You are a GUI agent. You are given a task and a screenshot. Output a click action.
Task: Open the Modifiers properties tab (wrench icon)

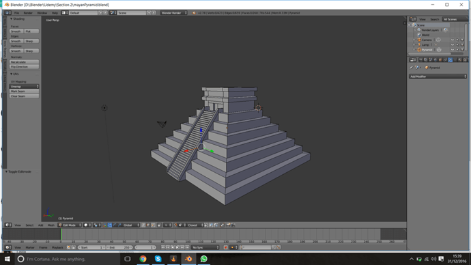click(450, 60)
